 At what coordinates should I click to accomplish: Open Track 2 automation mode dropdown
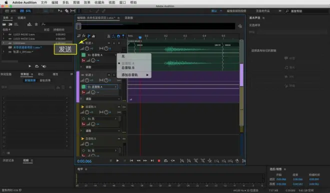click(x=102, y=99)
